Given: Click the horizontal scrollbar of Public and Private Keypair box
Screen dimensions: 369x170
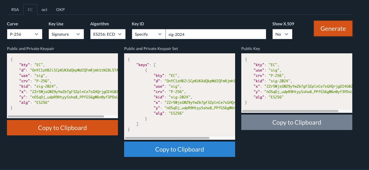Looking at the screenshot, I should click(x=56, y=116).
